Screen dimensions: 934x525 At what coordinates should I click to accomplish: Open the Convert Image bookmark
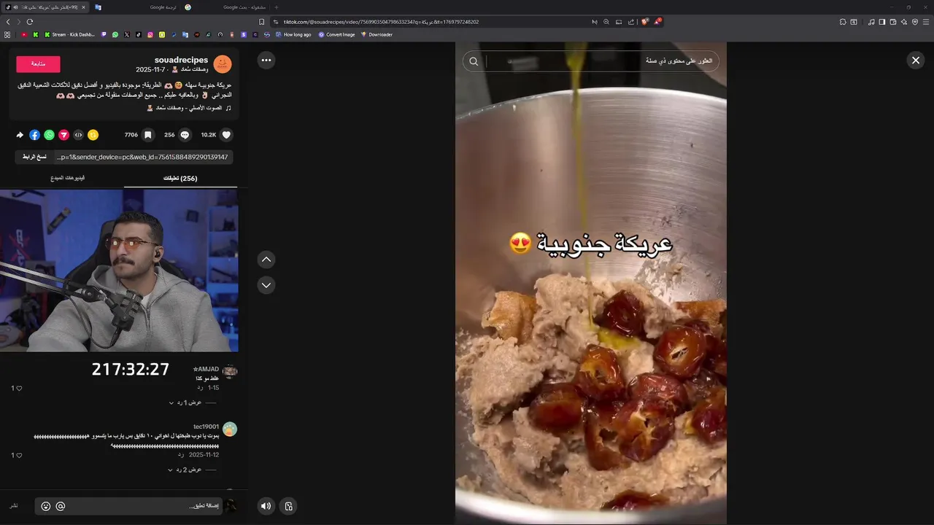[x=336, y=34]
